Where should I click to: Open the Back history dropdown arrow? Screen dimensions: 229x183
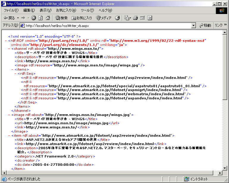coord(18,18)
